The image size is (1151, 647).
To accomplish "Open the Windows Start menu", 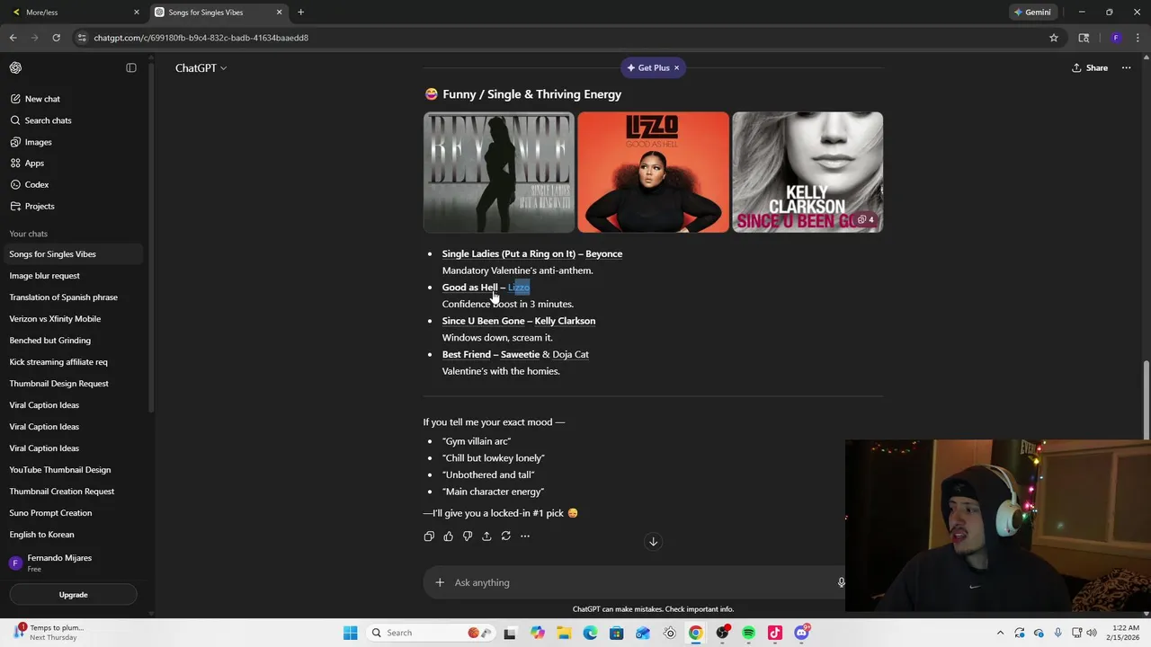I will coord(350,633).
